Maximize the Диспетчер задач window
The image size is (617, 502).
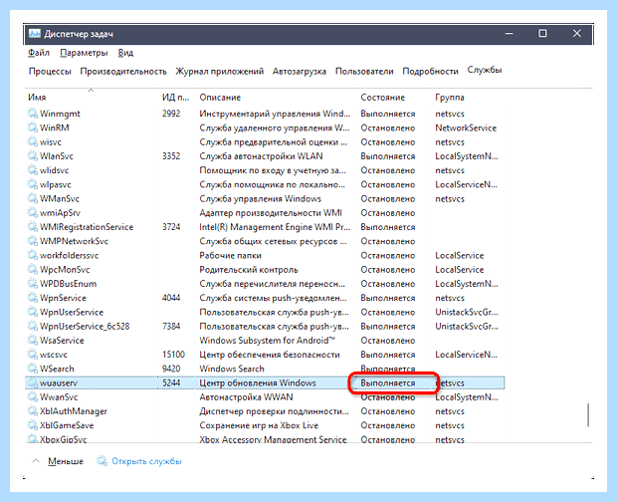542,34
